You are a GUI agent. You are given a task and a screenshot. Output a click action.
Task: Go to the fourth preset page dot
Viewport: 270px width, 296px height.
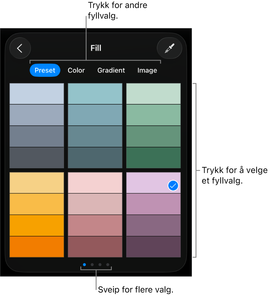[108, 265]
